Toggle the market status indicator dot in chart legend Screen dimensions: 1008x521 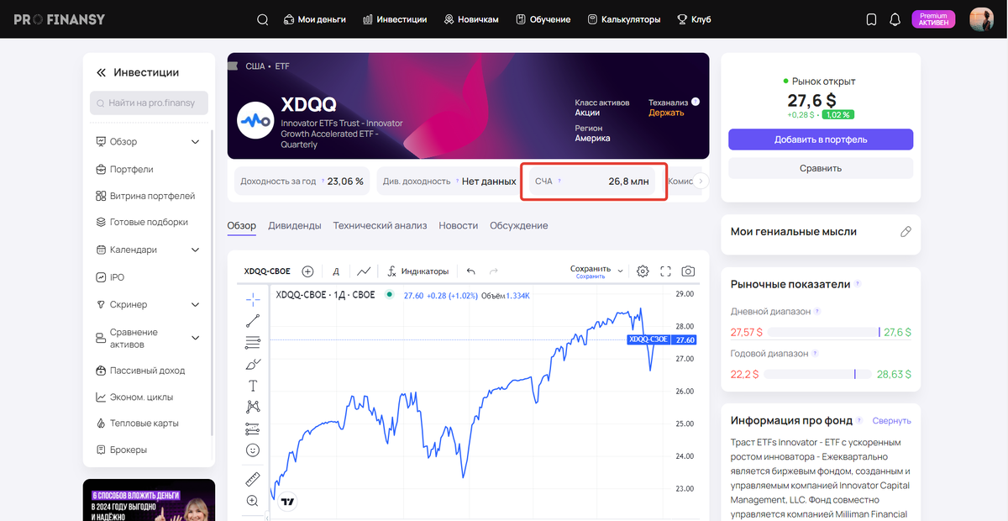click(389, 295)
